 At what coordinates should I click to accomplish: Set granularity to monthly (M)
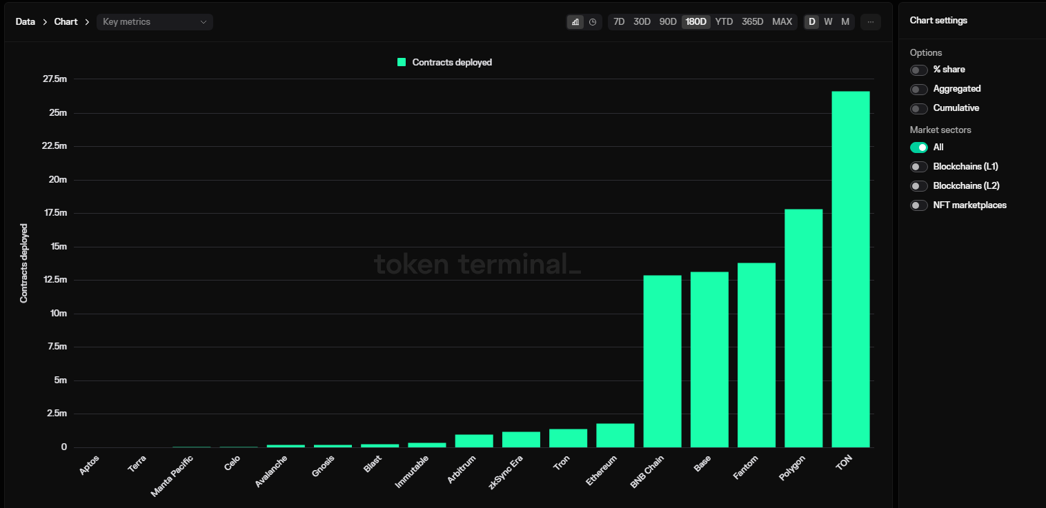coord(845,22)
